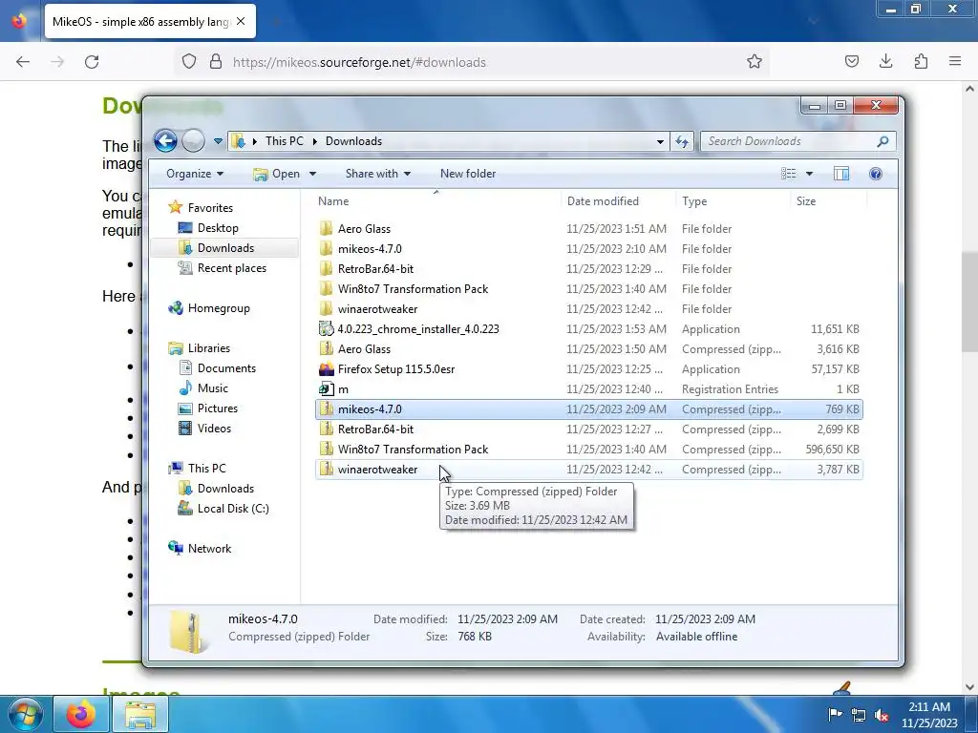
Task: Select the mikeos-4.7.0 file folder icon
Action: point(326,249)
